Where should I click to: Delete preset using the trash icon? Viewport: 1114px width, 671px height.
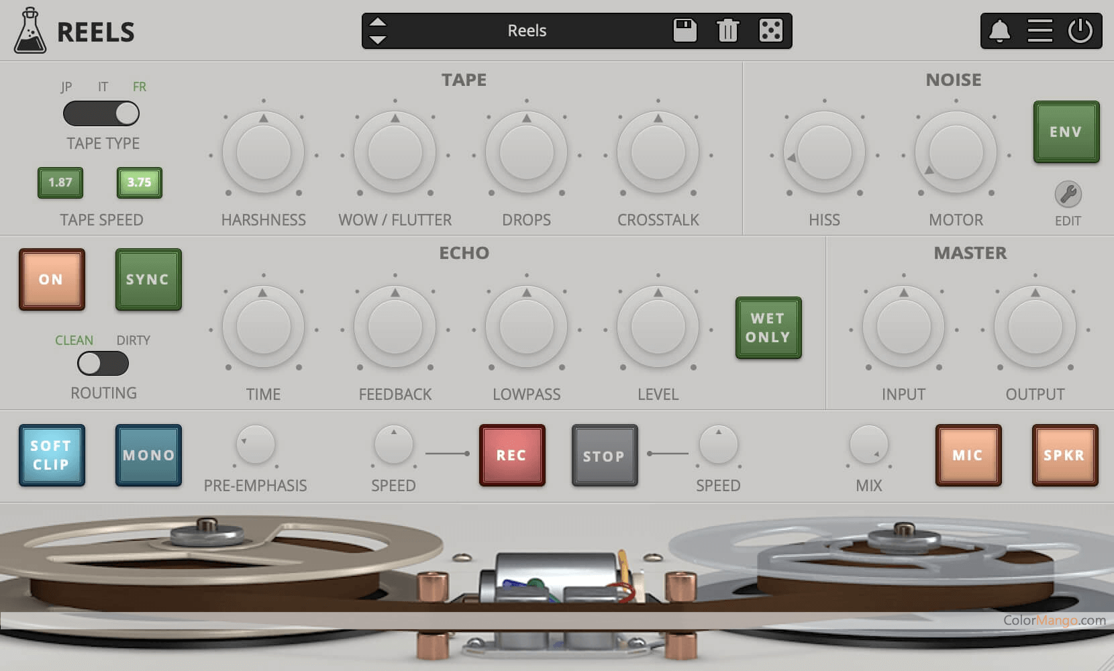[x=727, y=30]
